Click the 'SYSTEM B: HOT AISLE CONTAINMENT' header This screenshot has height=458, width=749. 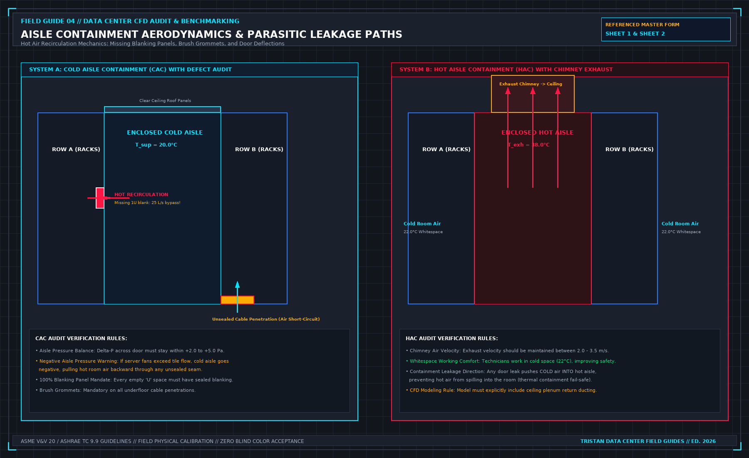click(506, 70)
